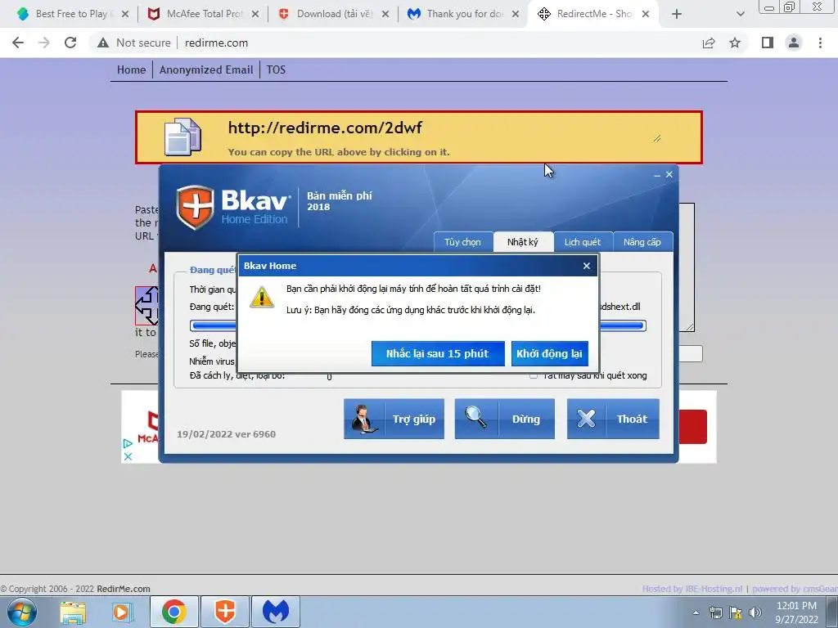Click Khởi động lại restart button
This screenshot has height=628, width=838.
click(x=549, y=353)
